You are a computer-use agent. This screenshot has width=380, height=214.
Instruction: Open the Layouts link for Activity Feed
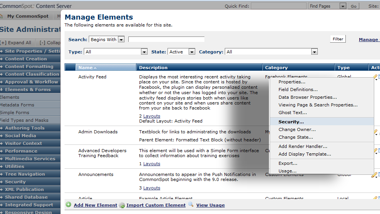(x=152, y=116)
